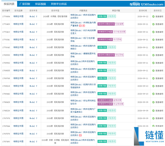
Task: Open the Model Y series link in row 1770469
Action: [33, 24]
